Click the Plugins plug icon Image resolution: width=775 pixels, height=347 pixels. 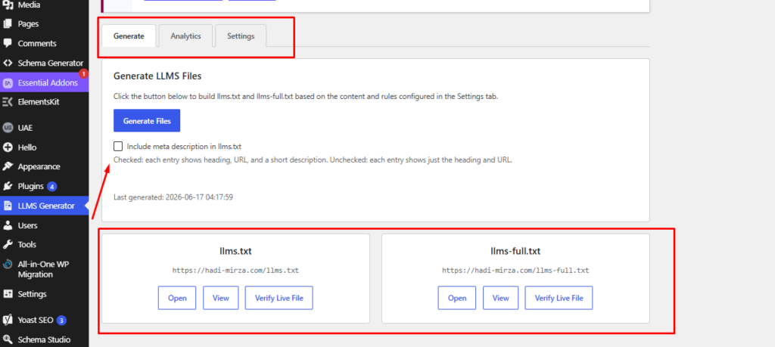click(8, 186)
